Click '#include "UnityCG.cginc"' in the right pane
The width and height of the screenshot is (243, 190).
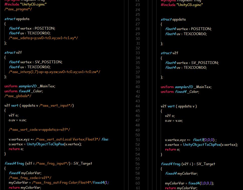(x=182, y=5)
